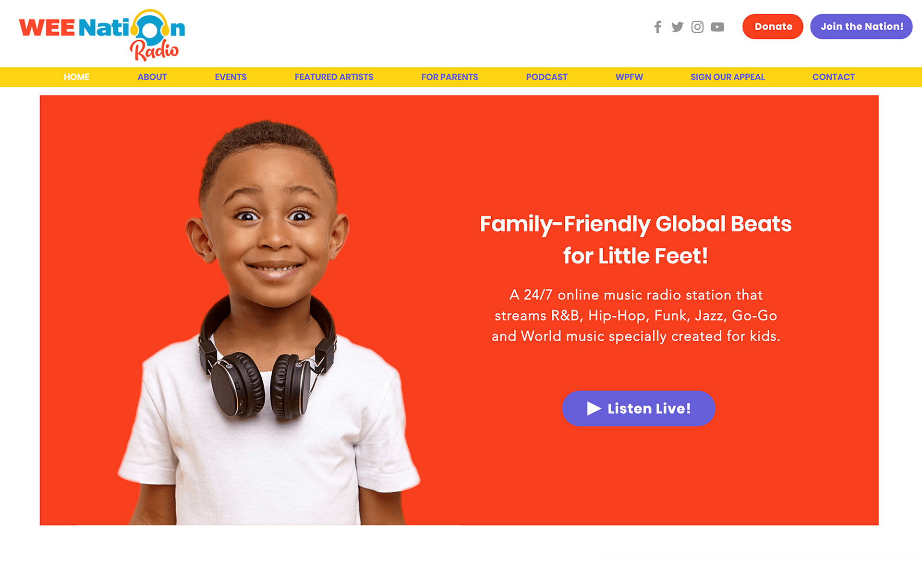Open the Contact page

[833, 77]
